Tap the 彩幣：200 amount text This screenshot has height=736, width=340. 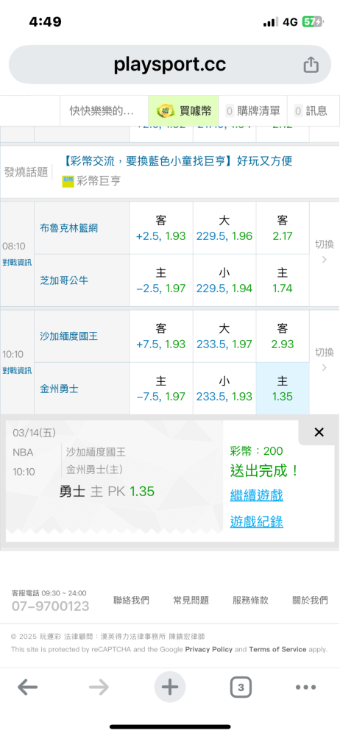pos(256,451)
